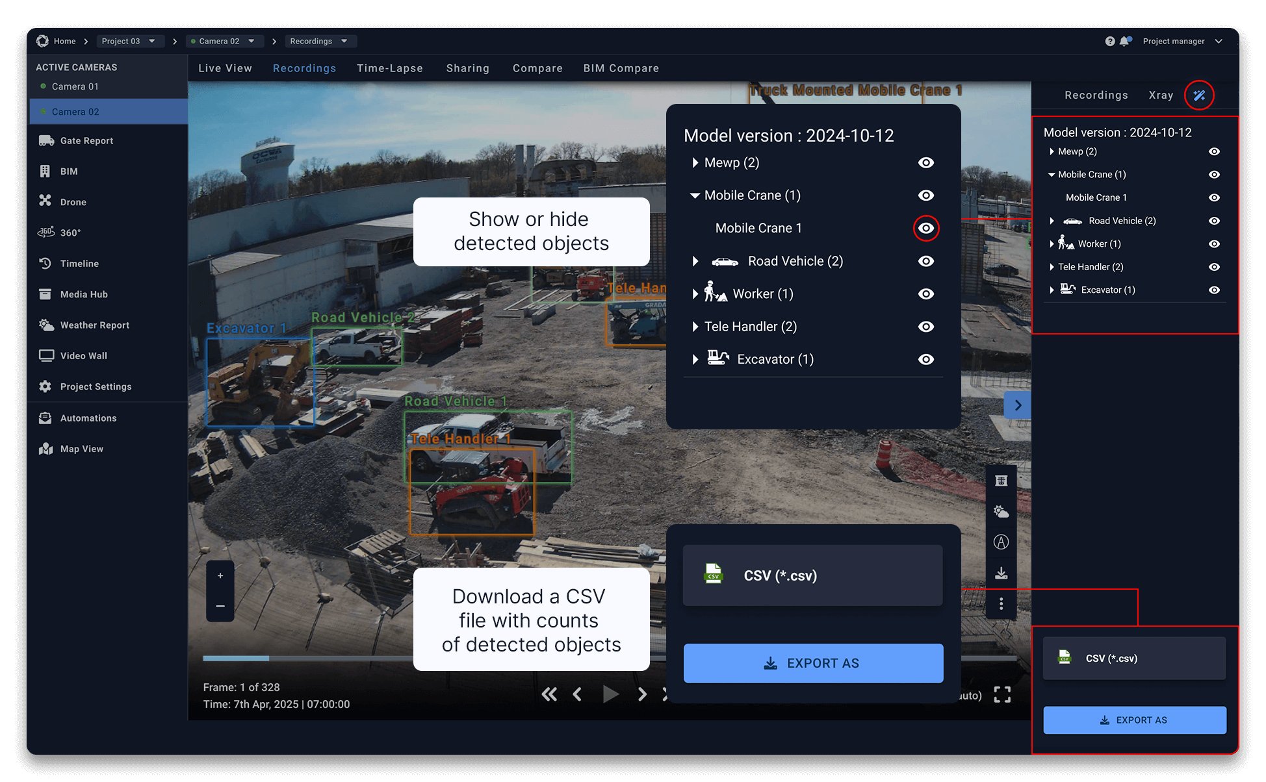Screen dimensions: 1266x782
Task: Open Gate Report from sidebar
Action: (x=86, y=141)
